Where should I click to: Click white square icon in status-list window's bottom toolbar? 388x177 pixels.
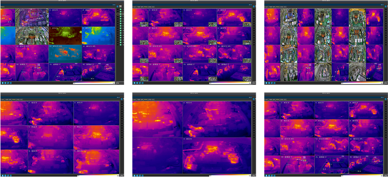click(3, 83)
